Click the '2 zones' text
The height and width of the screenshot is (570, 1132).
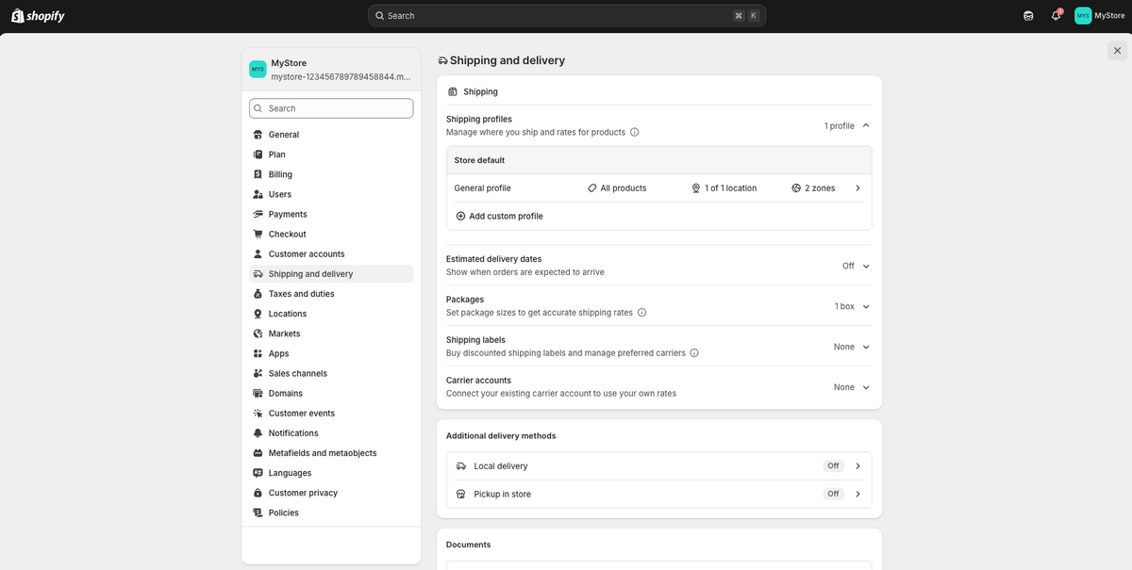pos(820,188)
